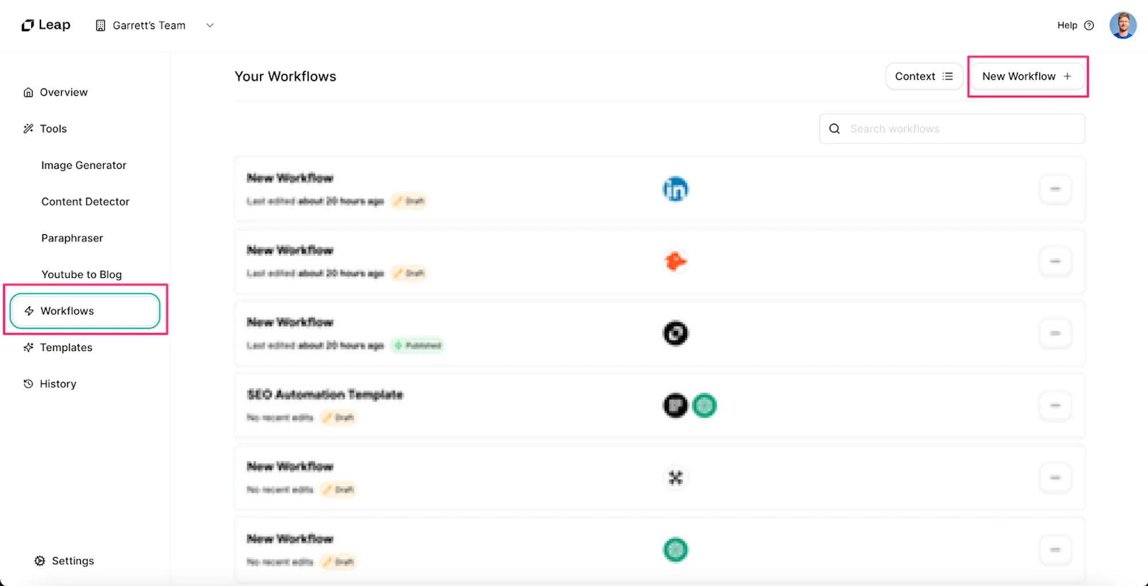The height and width of the screenshot is (586, 1148).
Task: Open Settings via the gear icon
Action: [x=40, y=561]
